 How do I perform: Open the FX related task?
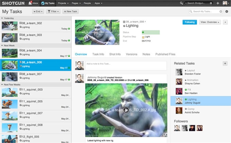point(189,90)
